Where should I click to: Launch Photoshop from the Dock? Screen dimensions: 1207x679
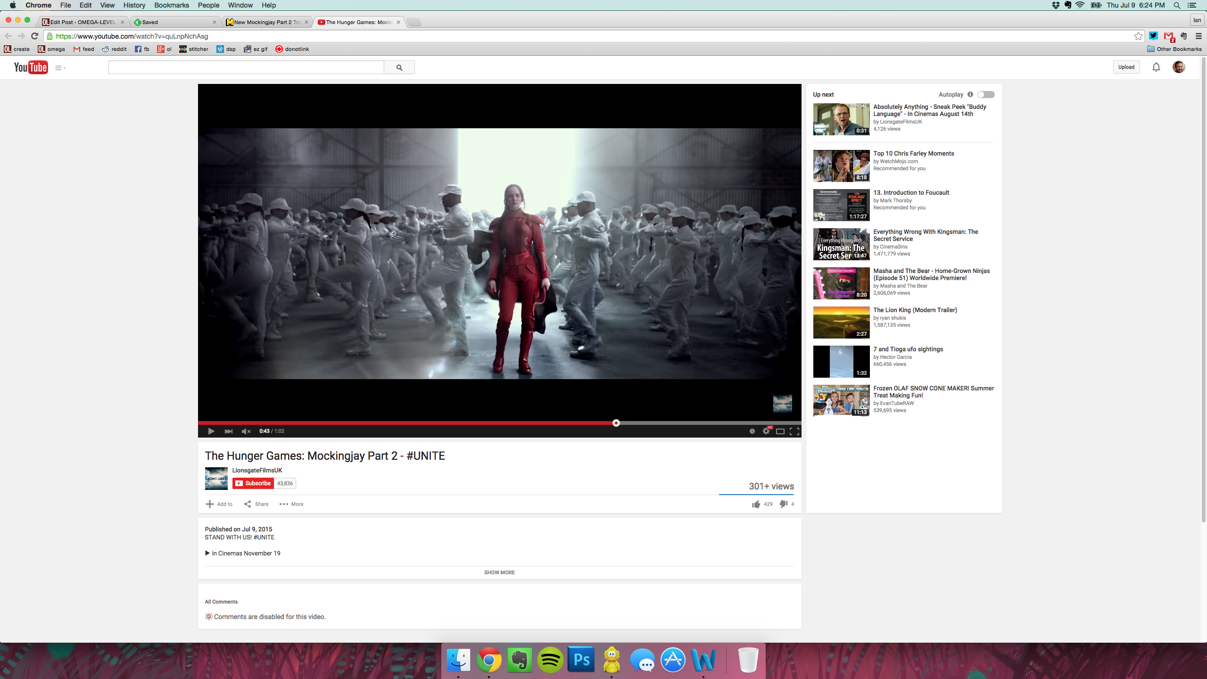[581, 660]
